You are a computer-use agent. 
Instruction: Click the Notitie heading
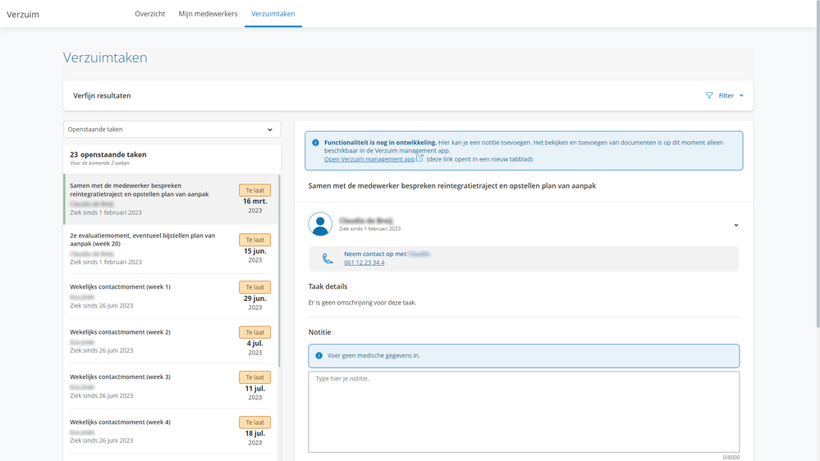pos(319,332)
